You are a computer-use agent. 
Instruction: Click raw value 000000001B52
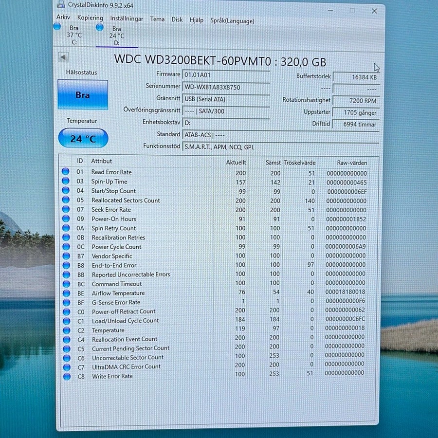coord(346,219)
